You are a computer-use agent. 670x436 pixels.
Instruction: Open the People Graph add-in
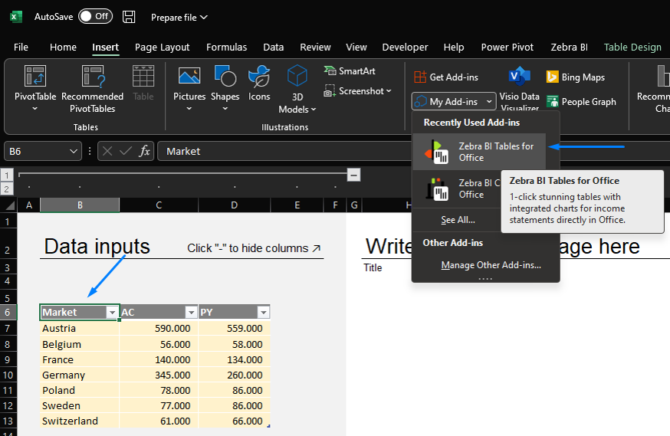coord(581,102)
